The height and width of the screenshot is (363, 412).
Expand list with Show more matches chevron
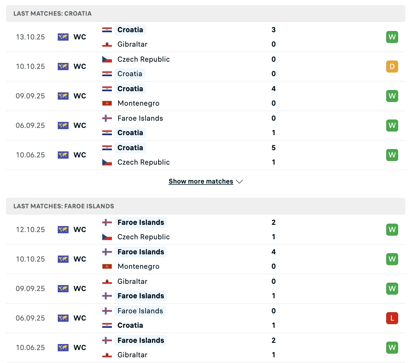239,181
